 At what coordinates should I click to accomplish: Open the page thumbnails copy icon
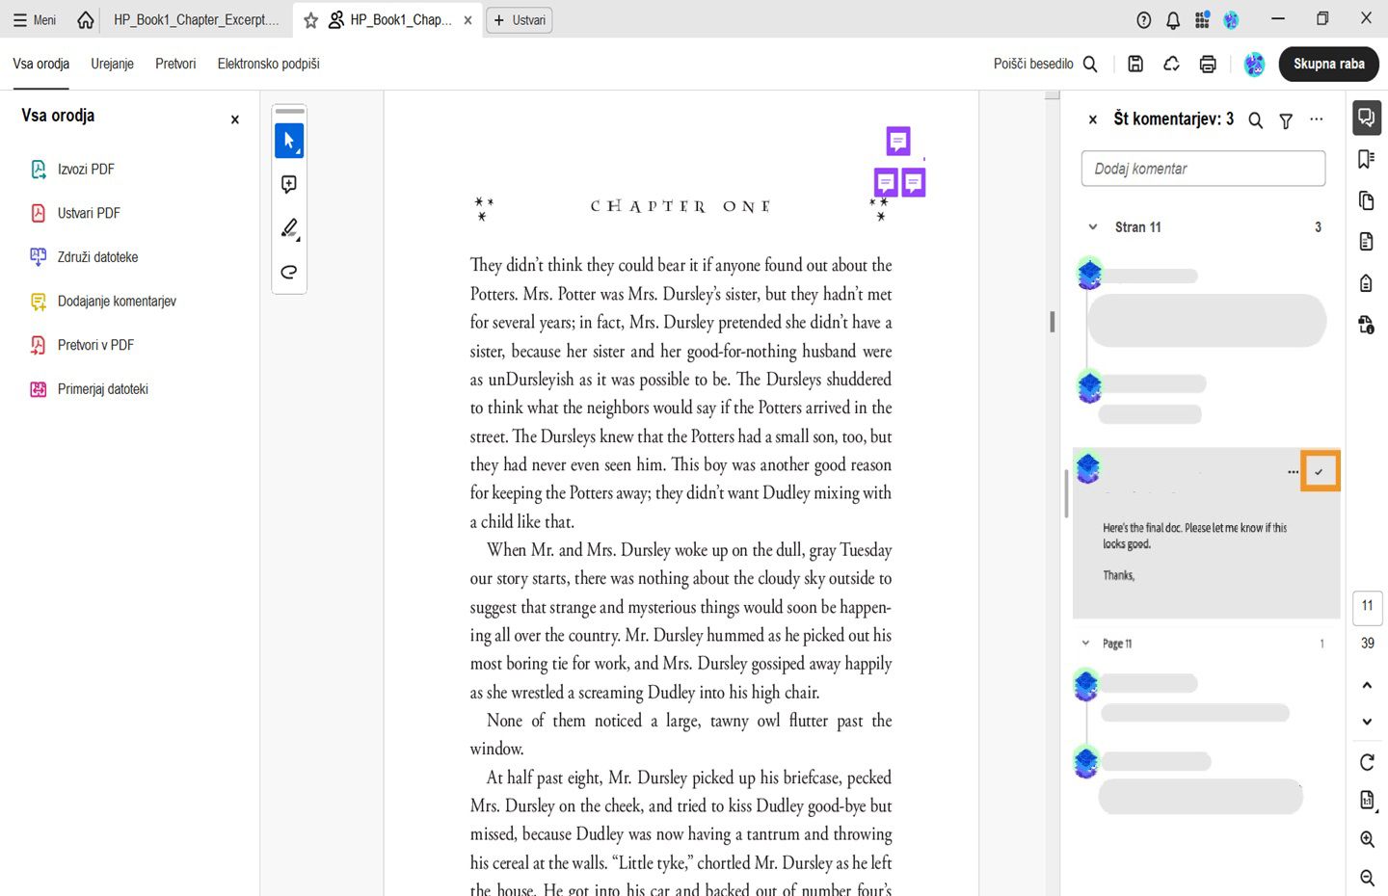(x=1367, y=200)
